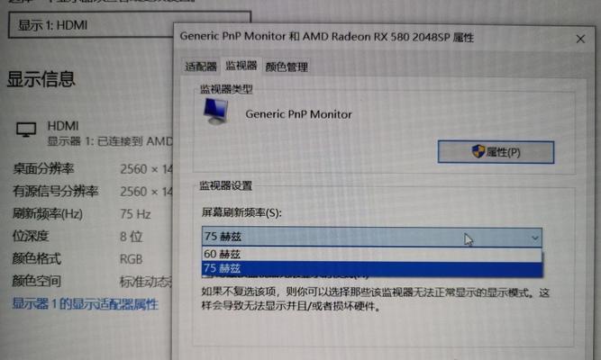Click the Generic PnP Monitor icon
Image resolution: width=601 pixels, height=360 pixels.
[x=216, y=112]
